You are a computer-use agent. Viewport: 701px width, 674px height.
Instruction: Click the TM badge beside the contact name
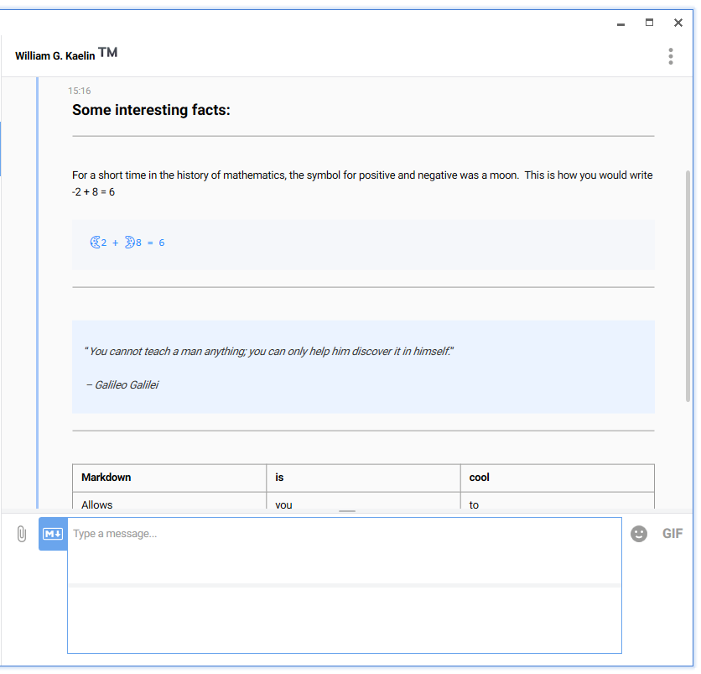point(107,53)
